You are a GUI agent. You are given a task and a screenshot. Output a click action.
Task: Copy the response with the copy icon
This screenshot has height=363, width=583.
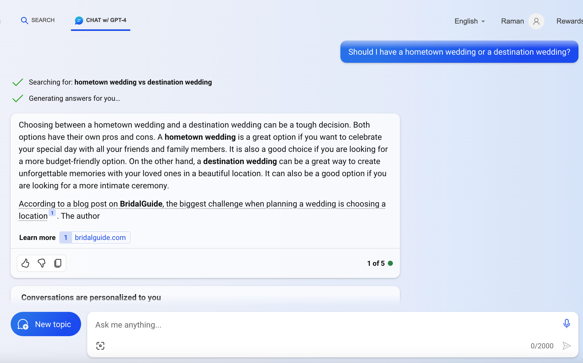click(x=58, y=263)
